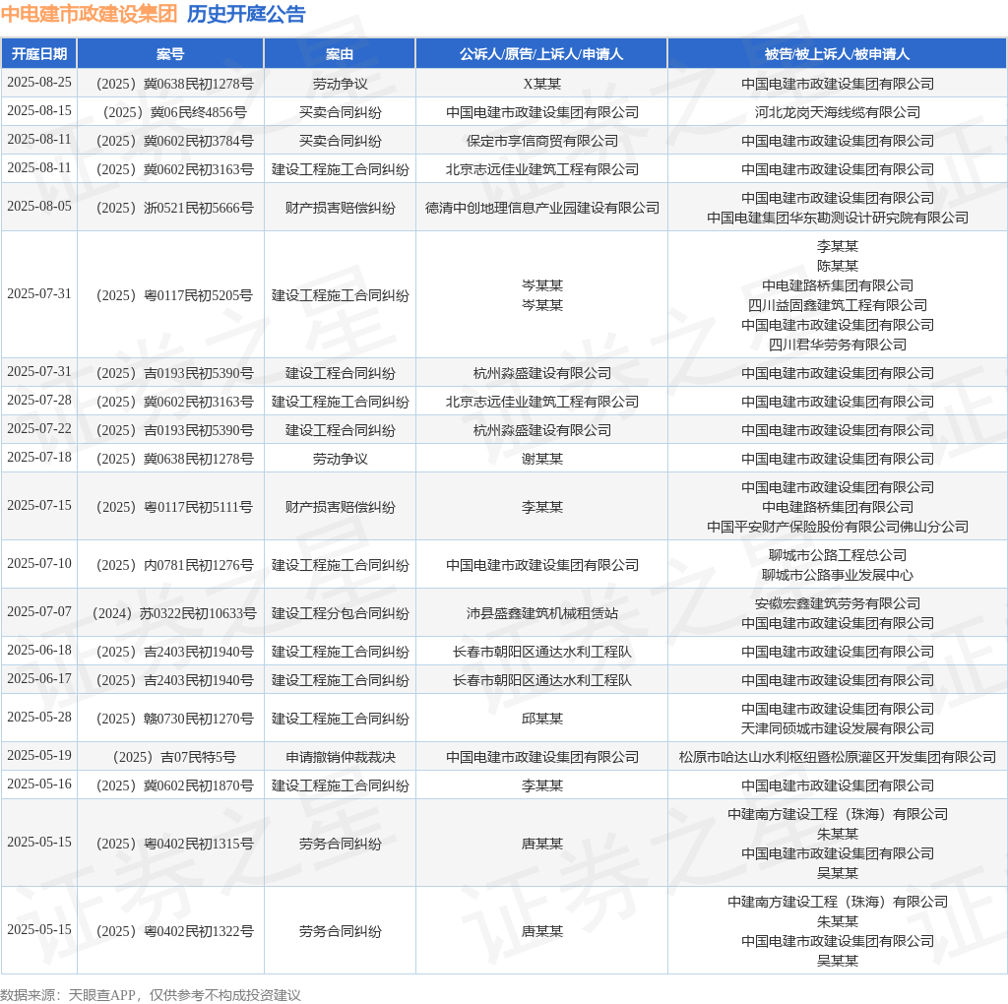Select the date 2025-07-07
This screenshot has width=1008, height=1004.
click(x=39, y=611)
